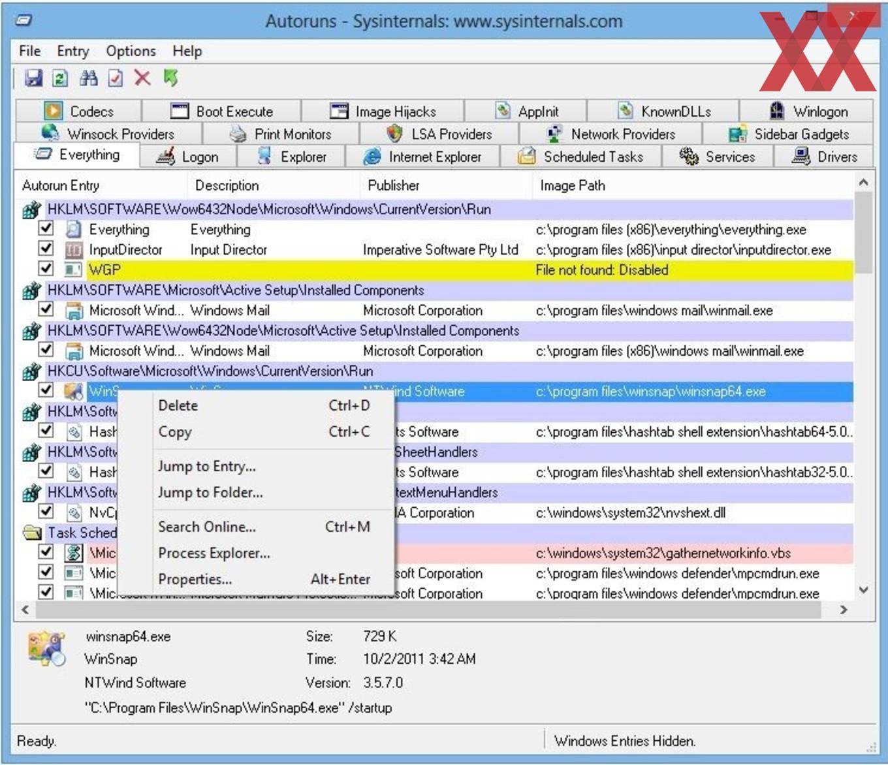888x765 pixels.
Task: Click the Save toolbar icon
Action: (x=33, y=78)
